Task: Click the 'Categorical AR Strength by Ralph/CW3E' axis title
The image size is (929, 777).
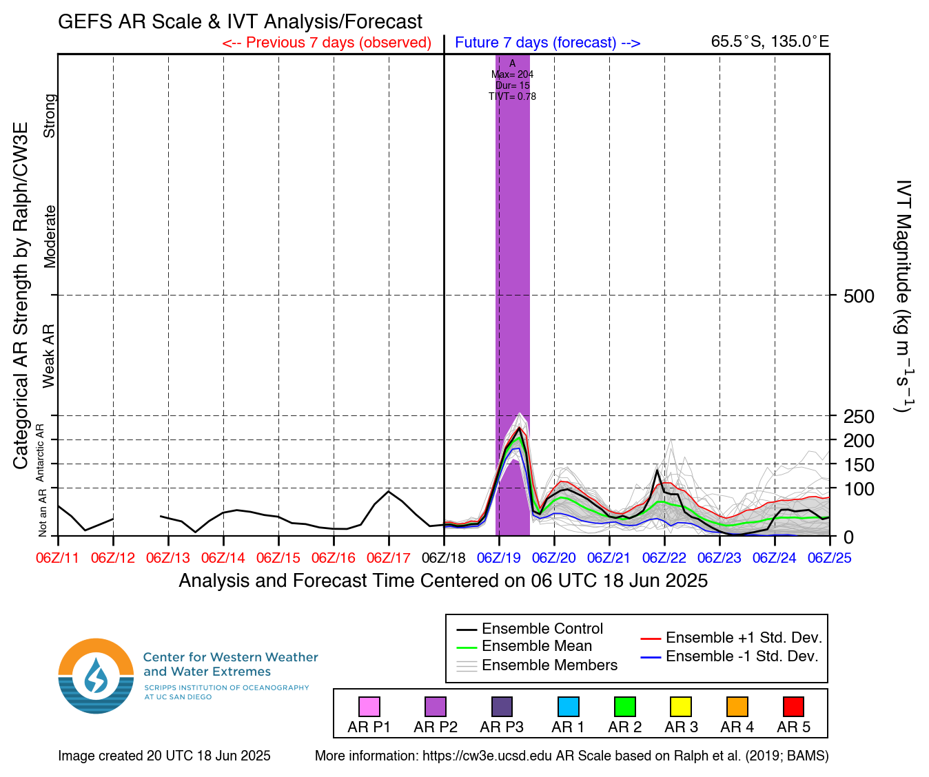Action: [x=21, y=296]
